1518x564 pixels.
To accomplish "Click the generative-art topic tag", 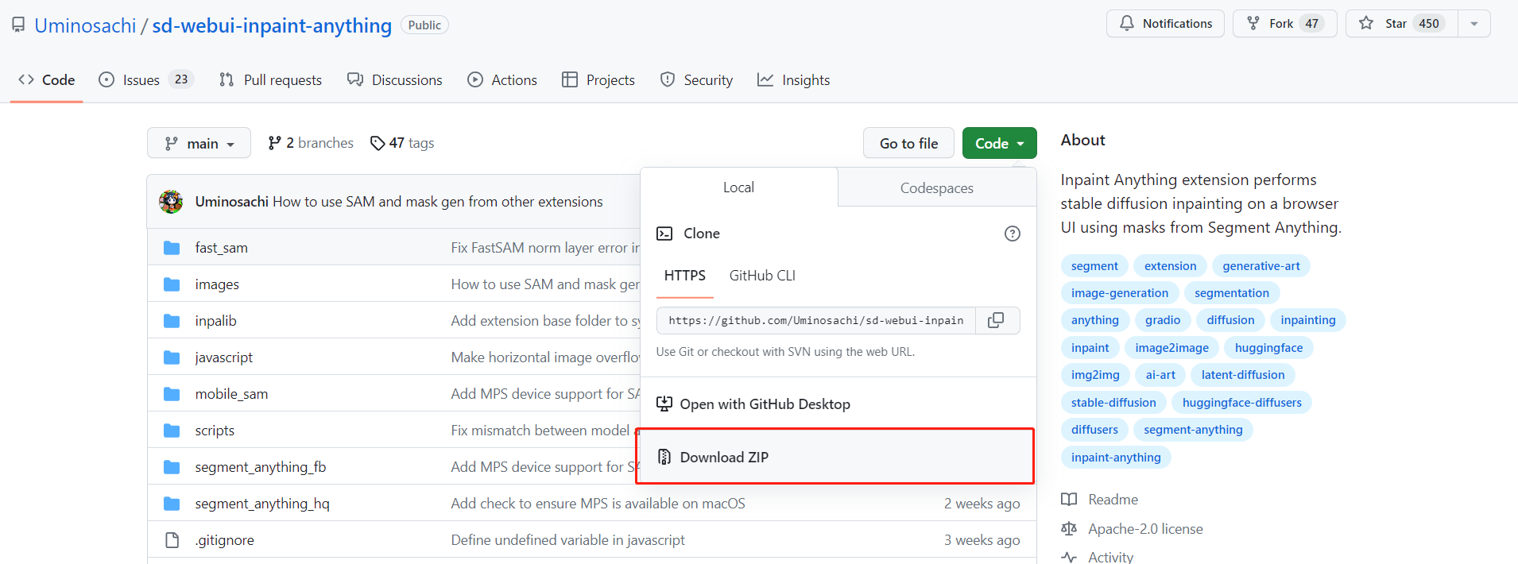I will coord(1261,266).
